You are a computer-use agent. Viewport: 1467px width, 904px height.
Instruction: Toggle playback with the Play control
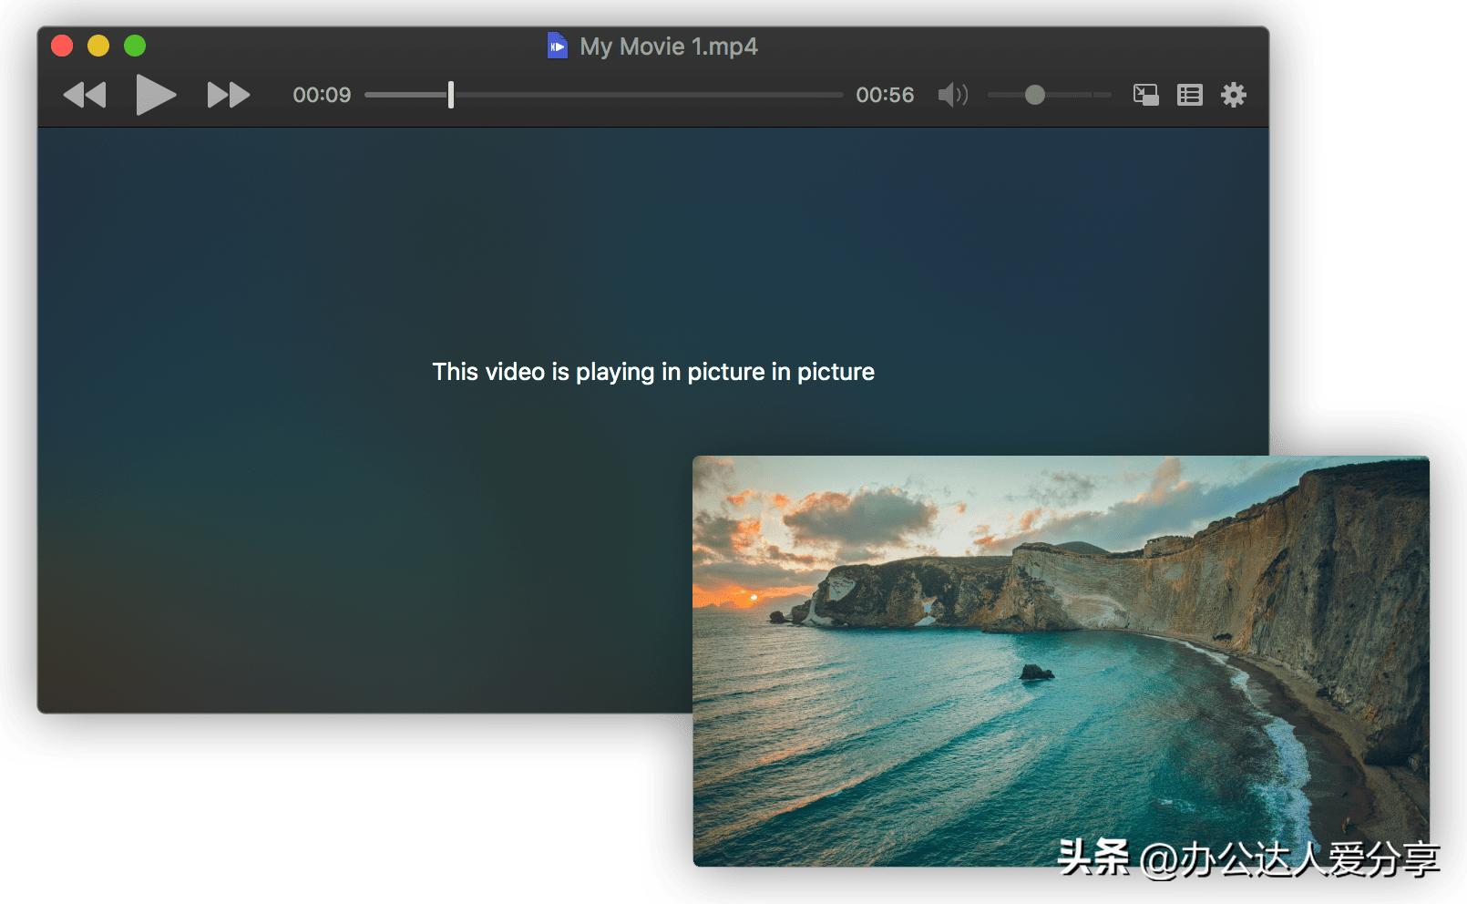coord(155,94)
